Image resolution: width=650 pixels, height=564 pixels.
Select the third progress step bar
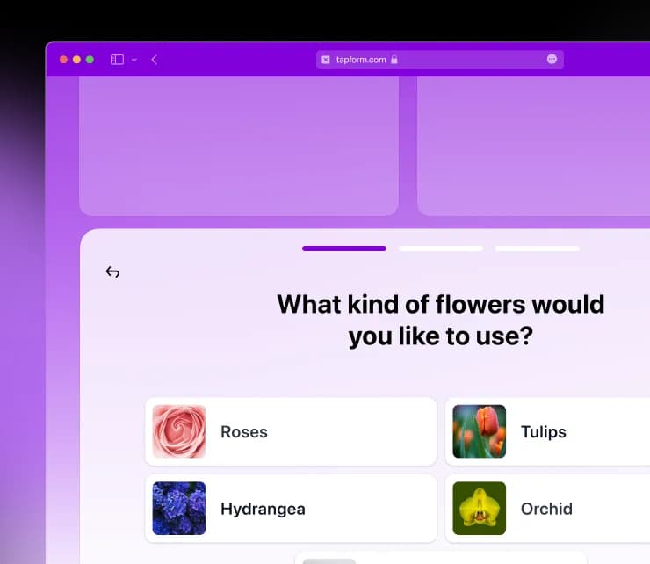pyautogui.click(x=537, y=249)
